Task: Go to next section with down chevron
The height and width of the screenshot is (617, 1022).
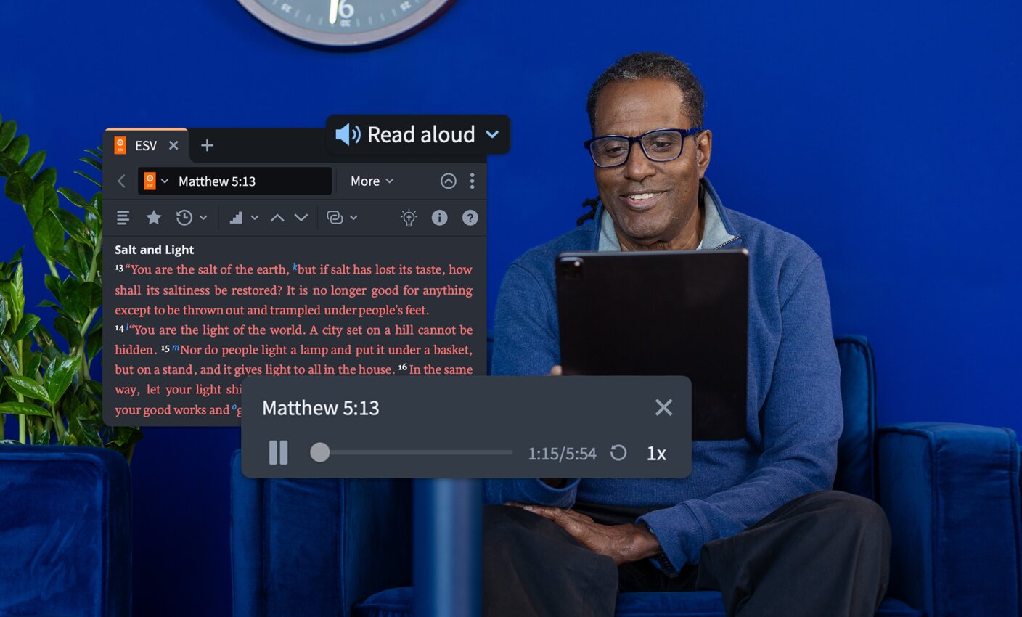Action: [301, 218]
